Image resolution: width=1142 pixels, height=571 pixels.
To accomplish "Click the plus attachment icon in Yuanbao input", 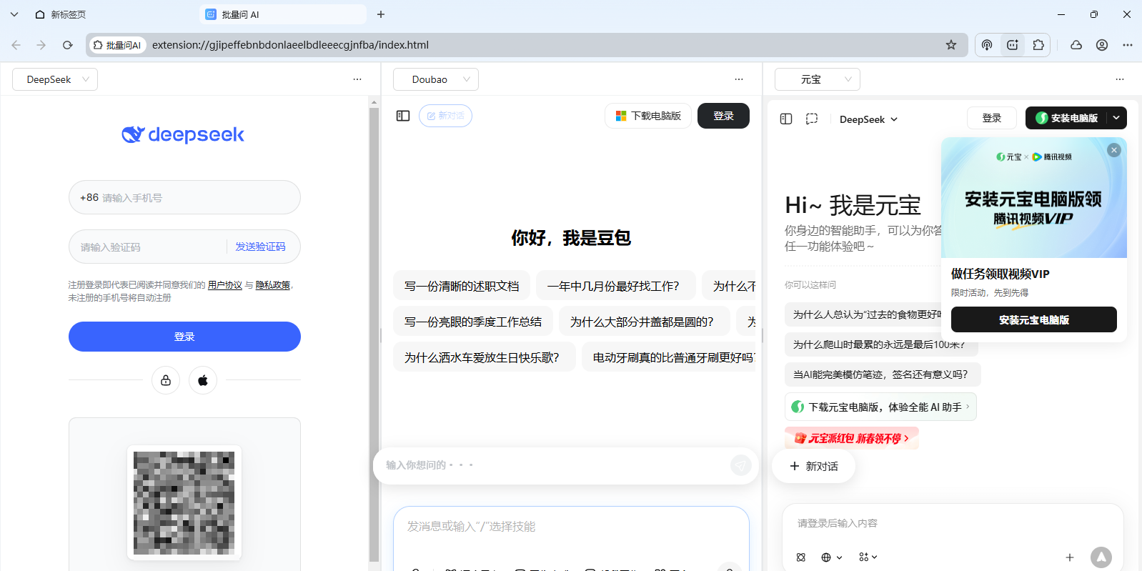I will coord(1069,557).
